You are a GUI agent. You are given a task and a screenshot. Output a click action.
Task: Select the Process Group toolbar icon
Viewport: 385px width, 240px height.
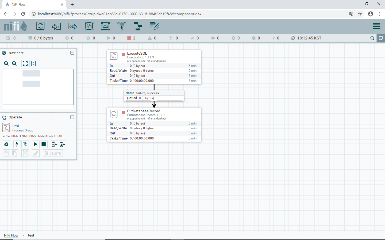tap(89, 26)
